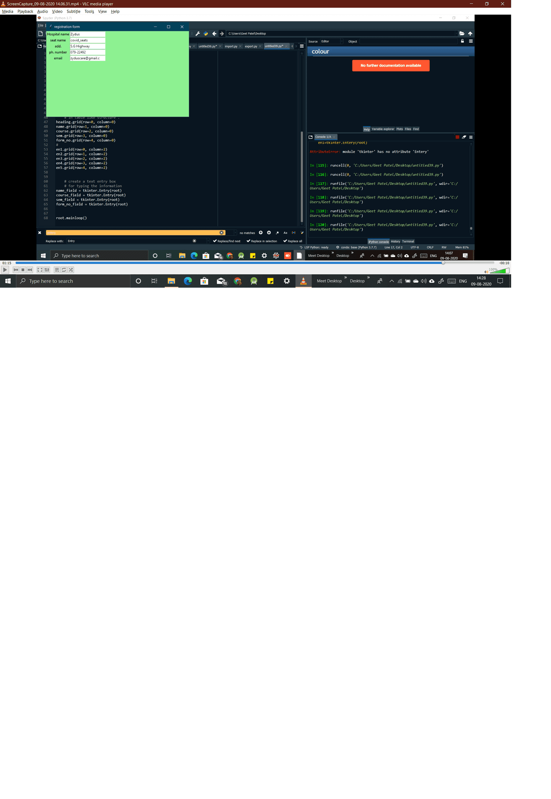Image resolution: width=551 pixels, height=799 pixels.
Task: Toggle whole words search option
Action: pos(293,232)
